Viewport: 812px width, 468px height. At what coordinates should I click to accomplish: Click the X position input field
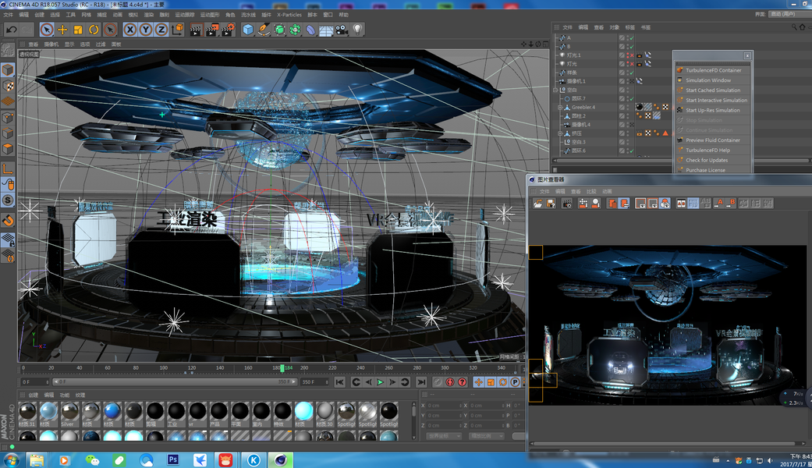coord(445,406)
